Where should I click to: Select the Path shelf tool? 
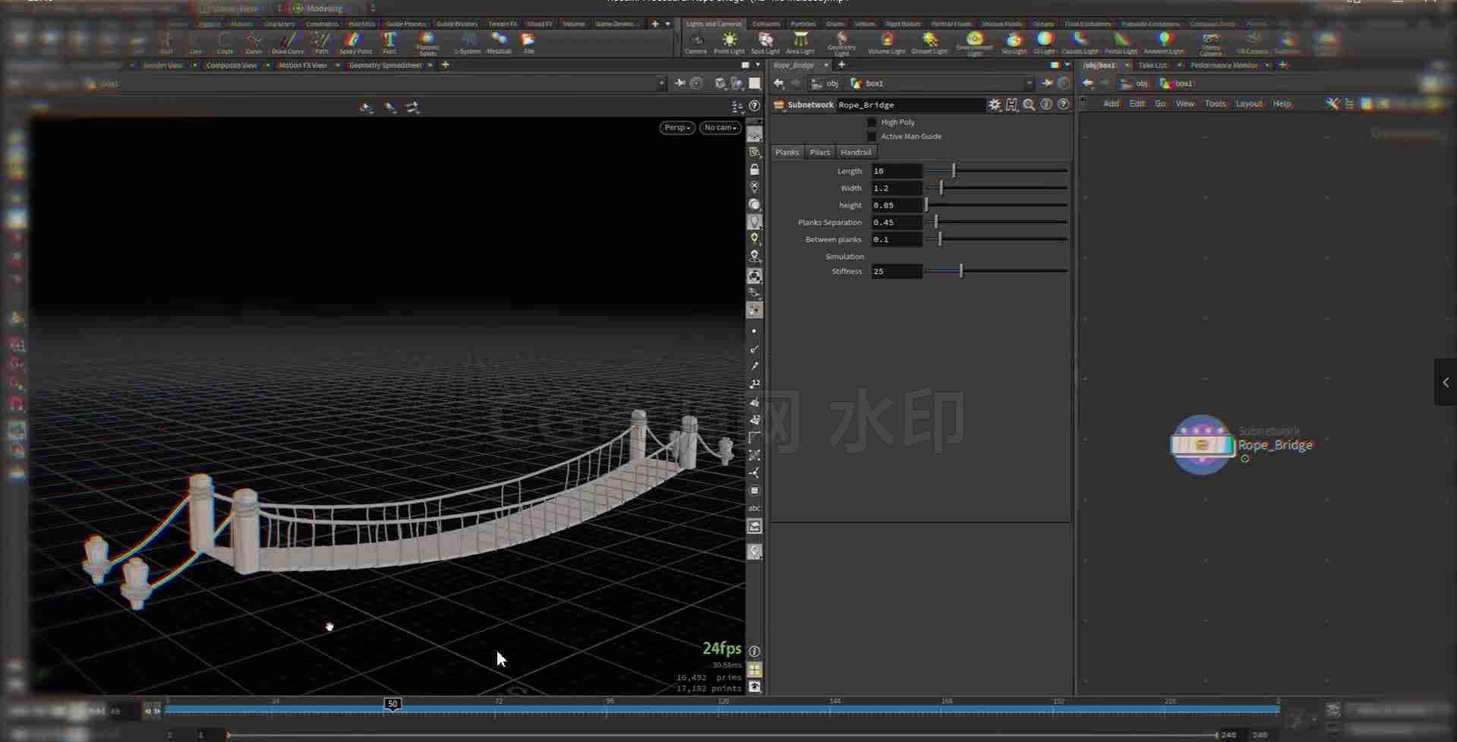click(321, 43)
